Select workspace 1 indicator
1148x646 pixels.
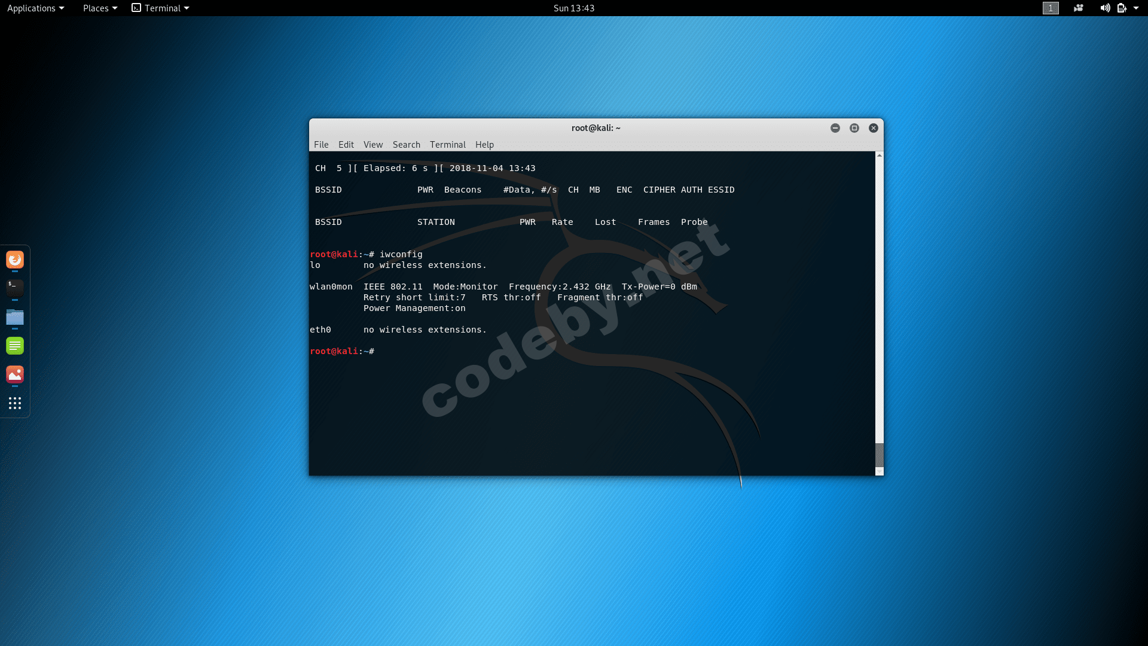1051,8
